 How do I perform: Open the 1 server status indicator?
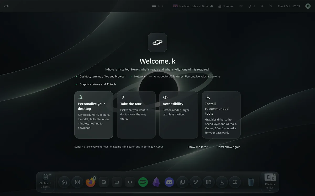(226, 6)
